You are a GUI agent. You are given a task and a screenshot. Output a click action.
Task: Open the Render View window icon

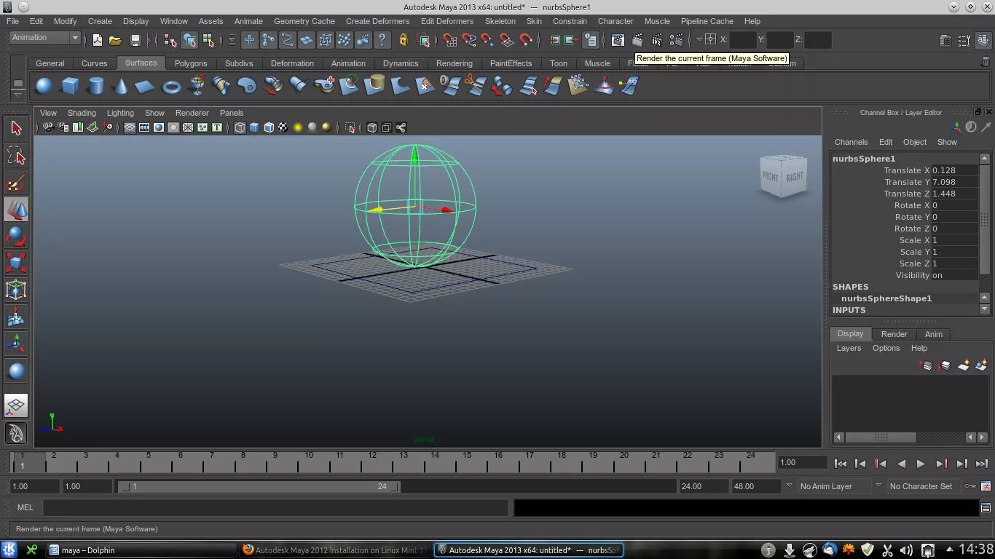[x=618, y=40]
